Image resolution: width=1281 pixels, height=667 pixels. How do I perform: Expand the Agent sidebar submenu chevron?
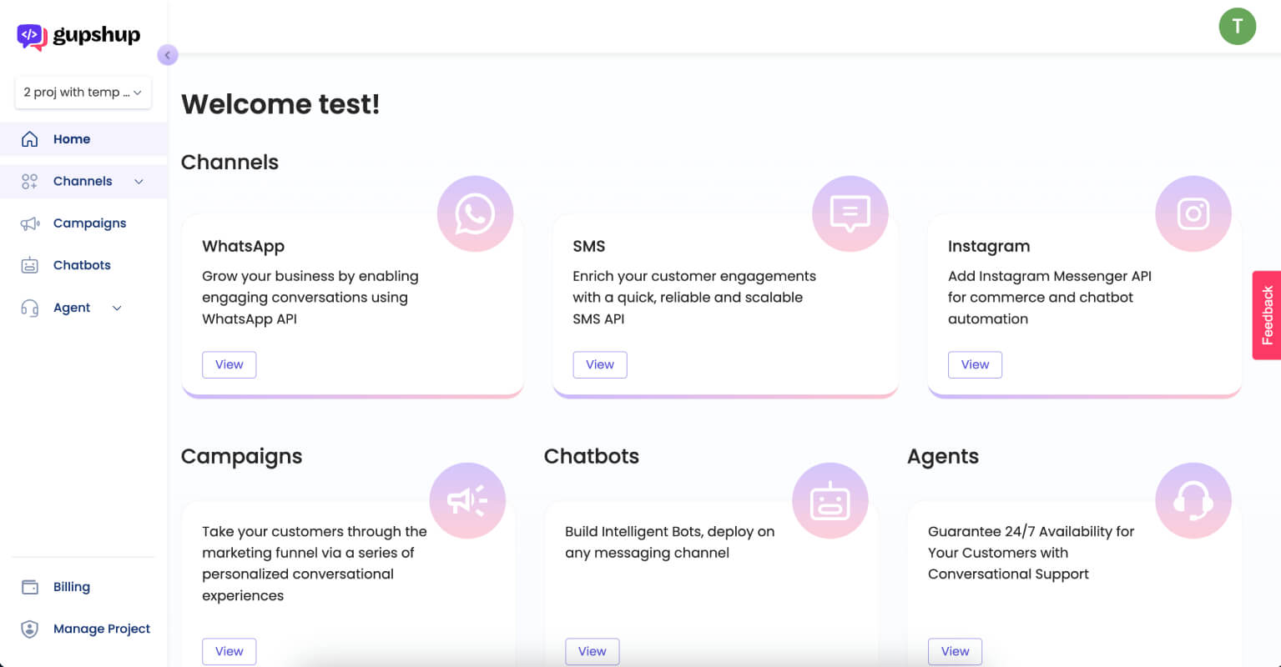click(x=117, y=308)
